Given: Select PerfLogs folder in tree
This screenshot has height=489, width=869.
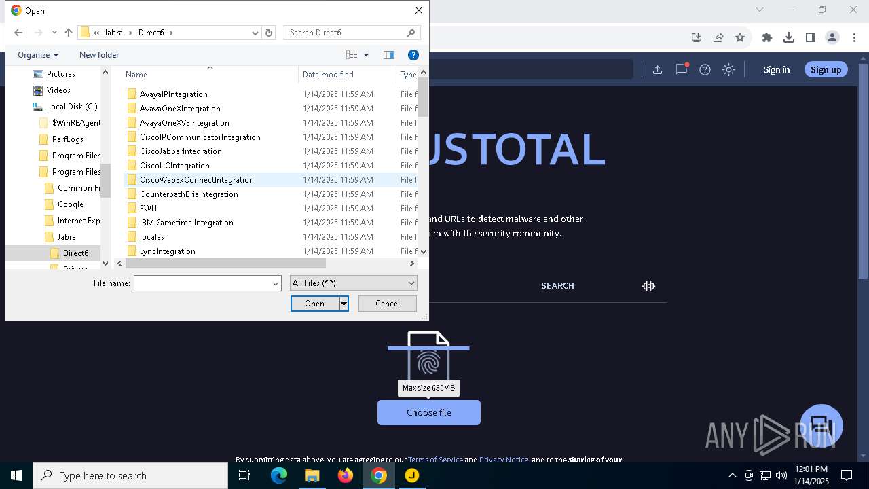Looking at the screenshot, I should [68, 139].
